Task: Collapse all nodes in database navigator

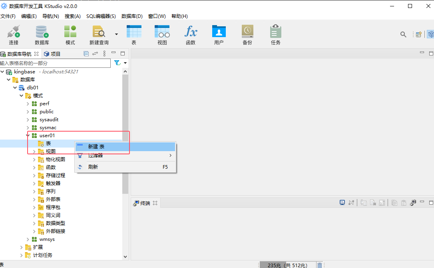Action: tap(86, 54)
